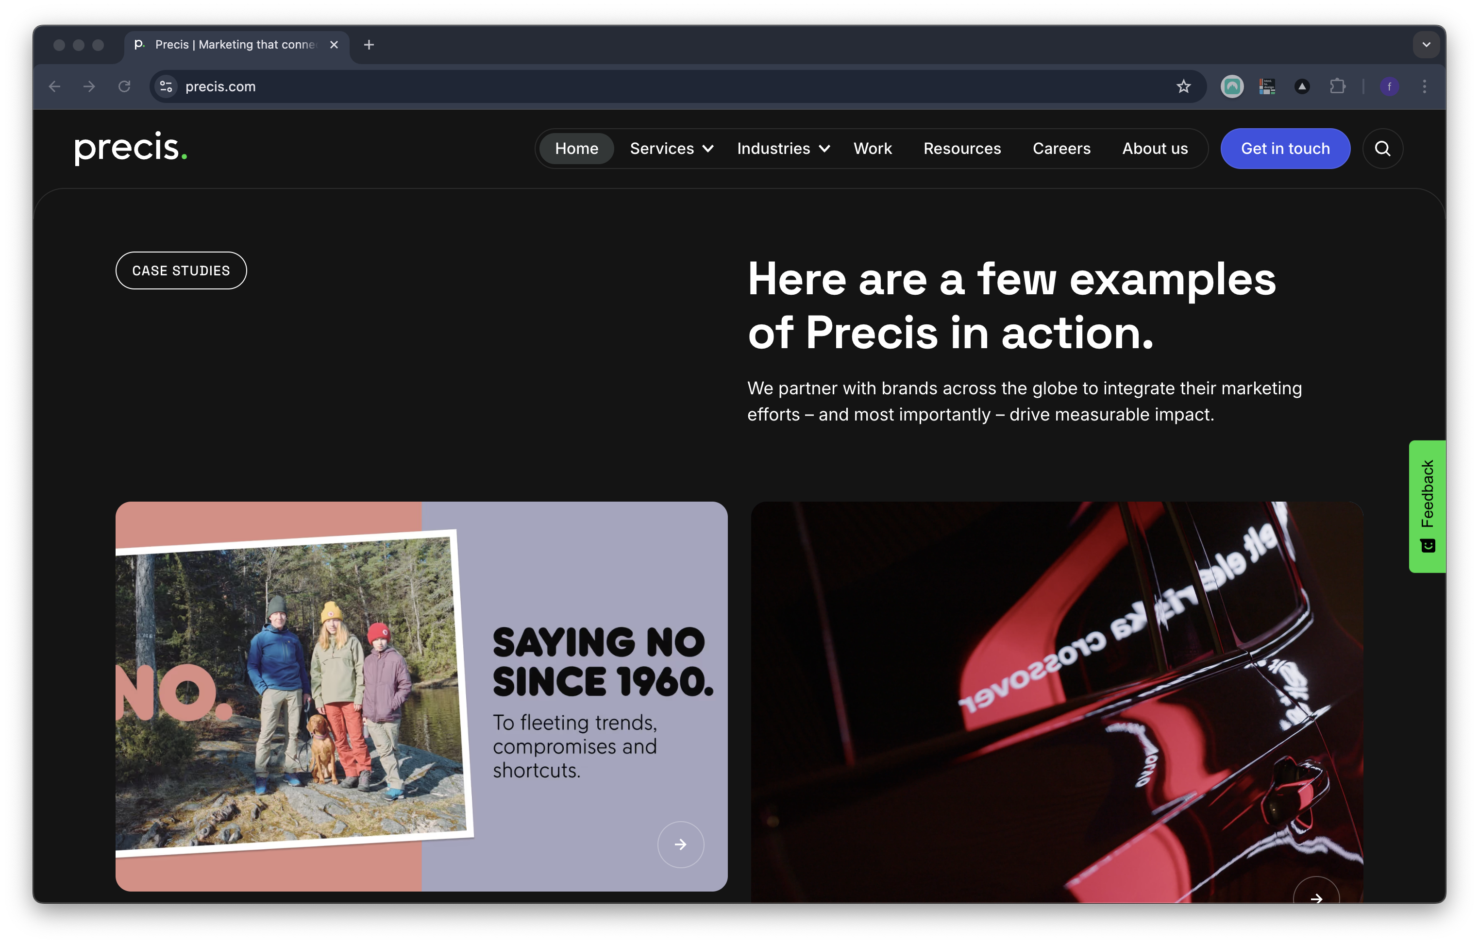The width and height of the screenshot is (1479, 944).
Task: Click the site information icon beside URL
Action: coord(166,86)
